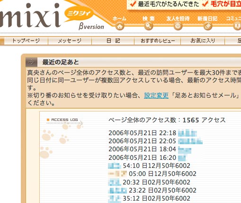Click the コミュニティ speech-bubble icon

click(x=237, y=26)
